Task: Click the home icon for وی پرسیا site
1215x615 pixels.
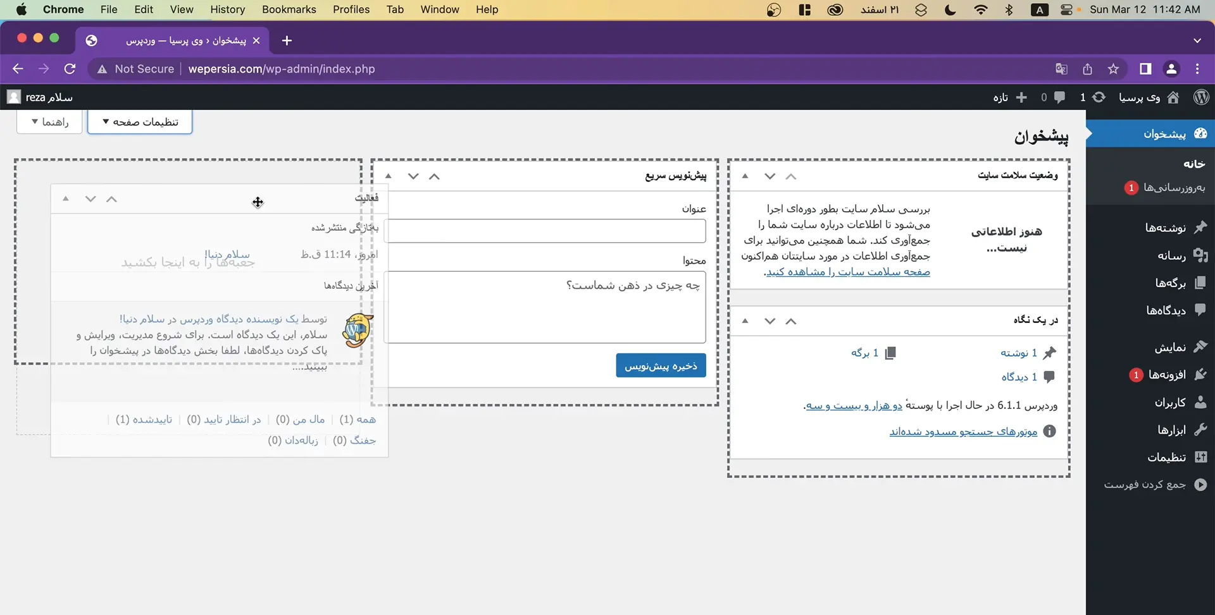Action: coord(1173,97)
